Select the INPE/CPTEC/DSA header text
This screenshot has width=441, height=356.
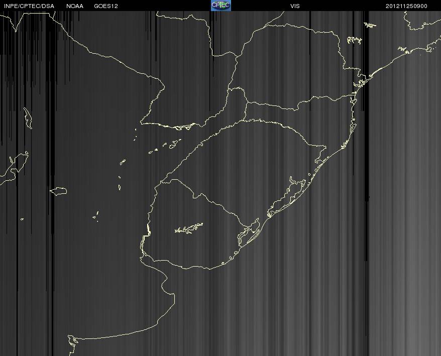point(29,6)
